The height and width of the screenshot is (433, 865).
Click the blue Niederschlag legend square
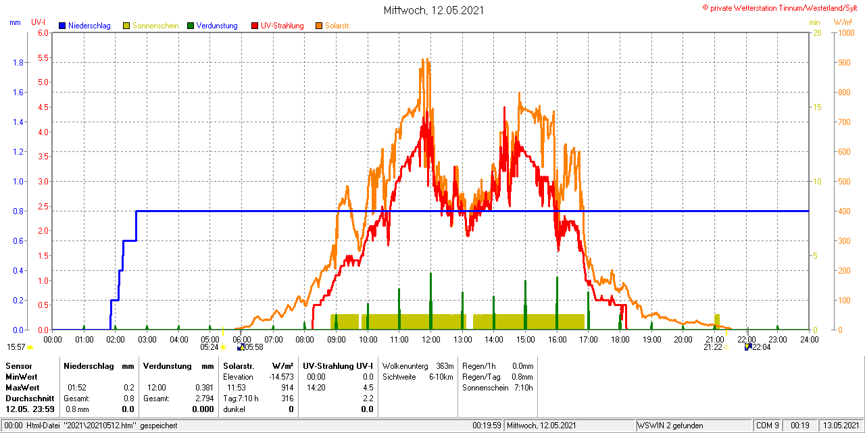(x=62, y=26)
